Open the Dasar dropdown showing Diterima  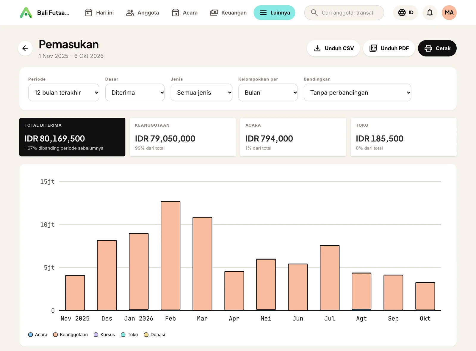(135, 92)
